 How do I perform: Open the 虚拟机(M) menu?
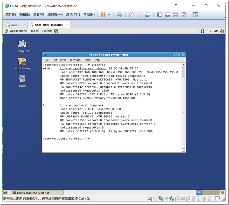coord(55,14)
